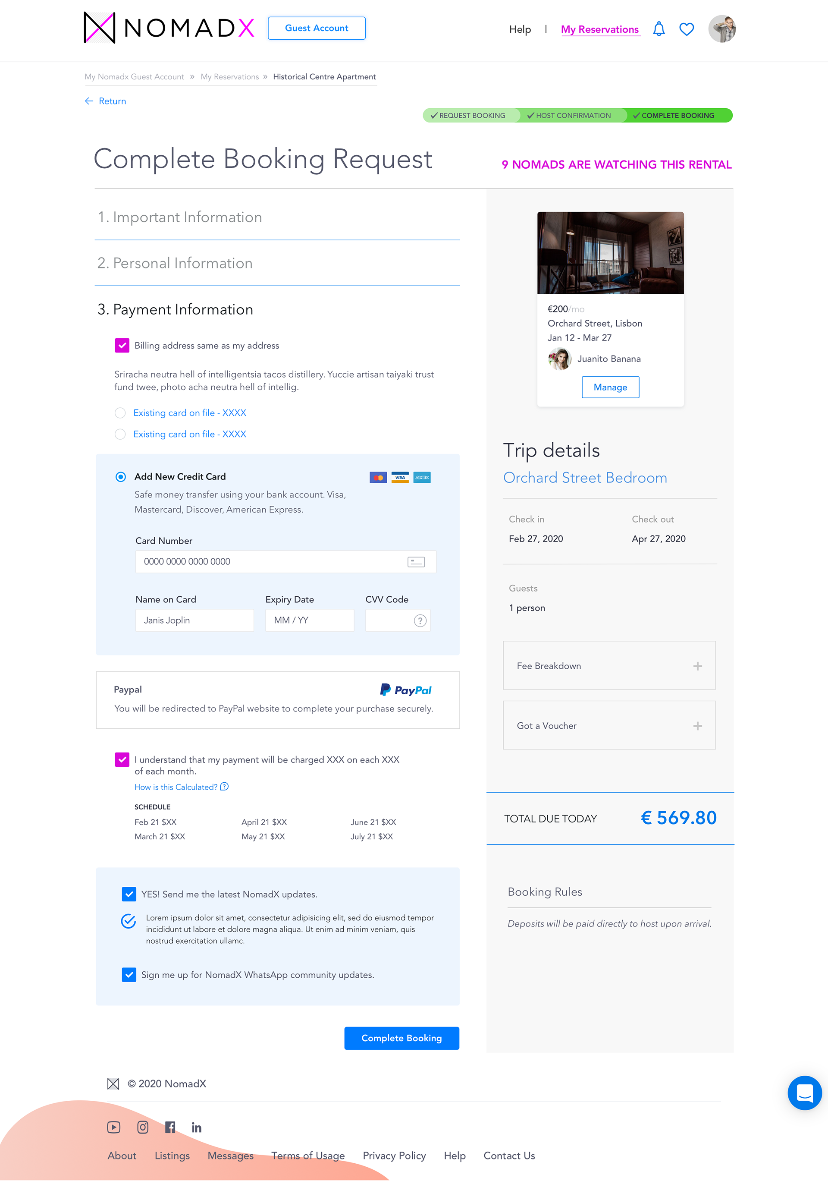Click the Mastercard card logo
Screen dimensions: 828x1181
(x=378, y=477)
